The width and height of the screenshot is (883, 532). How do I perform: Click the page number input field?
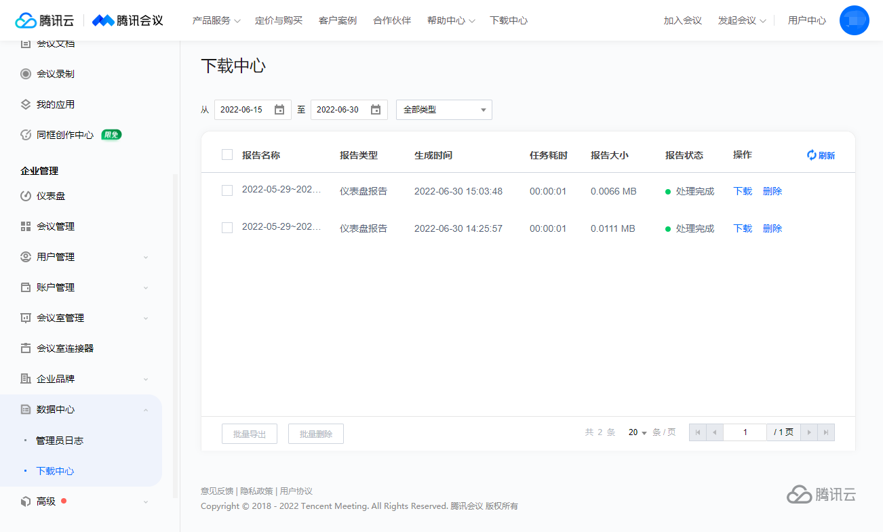pyautogui.click(x=745, y=432)
